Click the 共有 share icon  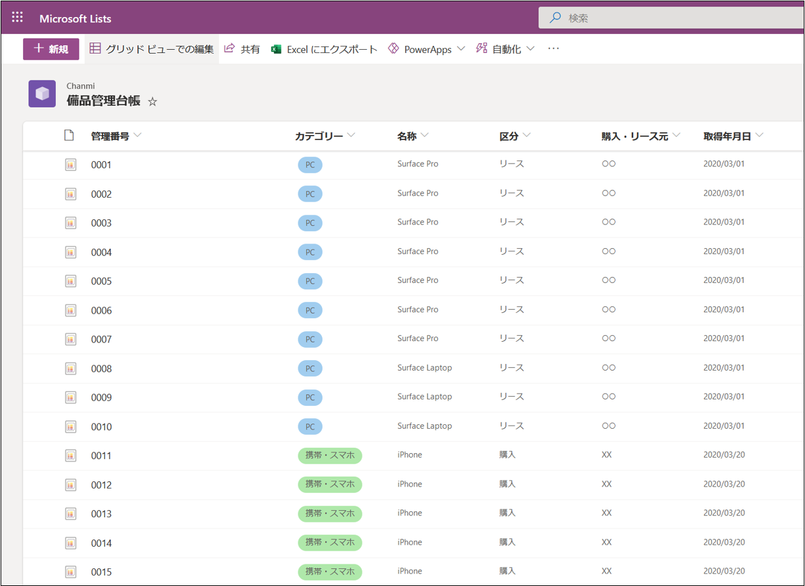229,48
